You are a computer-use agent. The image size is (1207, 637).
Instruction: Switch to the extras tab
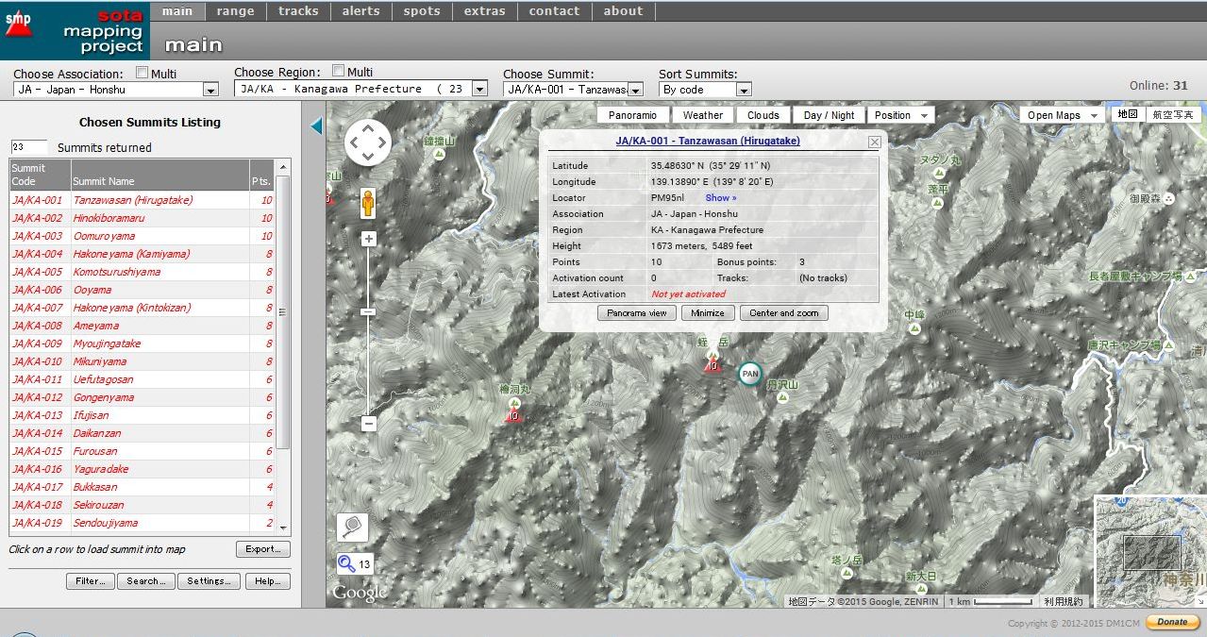tap(484, 11)
